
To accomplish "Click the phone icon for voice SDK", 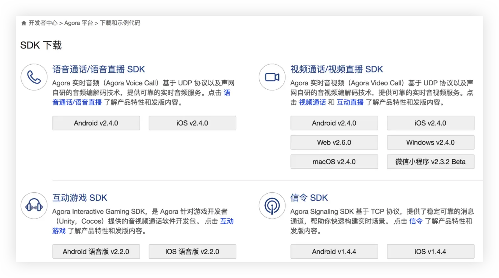I will pyautogui.click(x=34, y=77).
